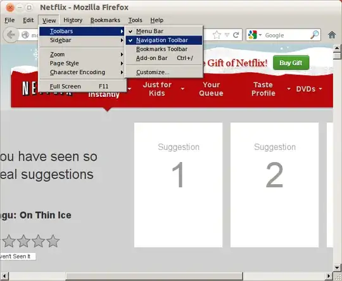This screenshot has width=342, height=281.
Task: Open the Tools menu
Action: [136, 20]
